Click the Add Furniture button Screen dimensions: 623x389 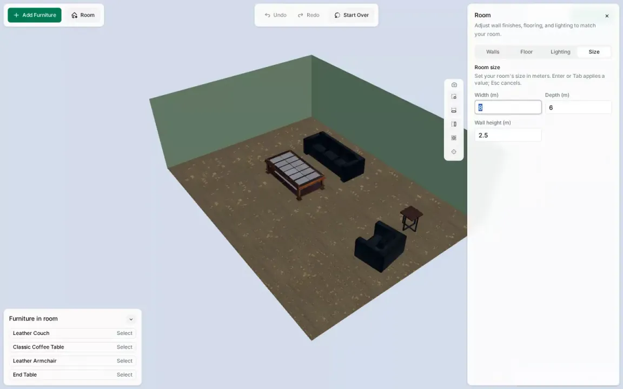(x=35, y=15)
